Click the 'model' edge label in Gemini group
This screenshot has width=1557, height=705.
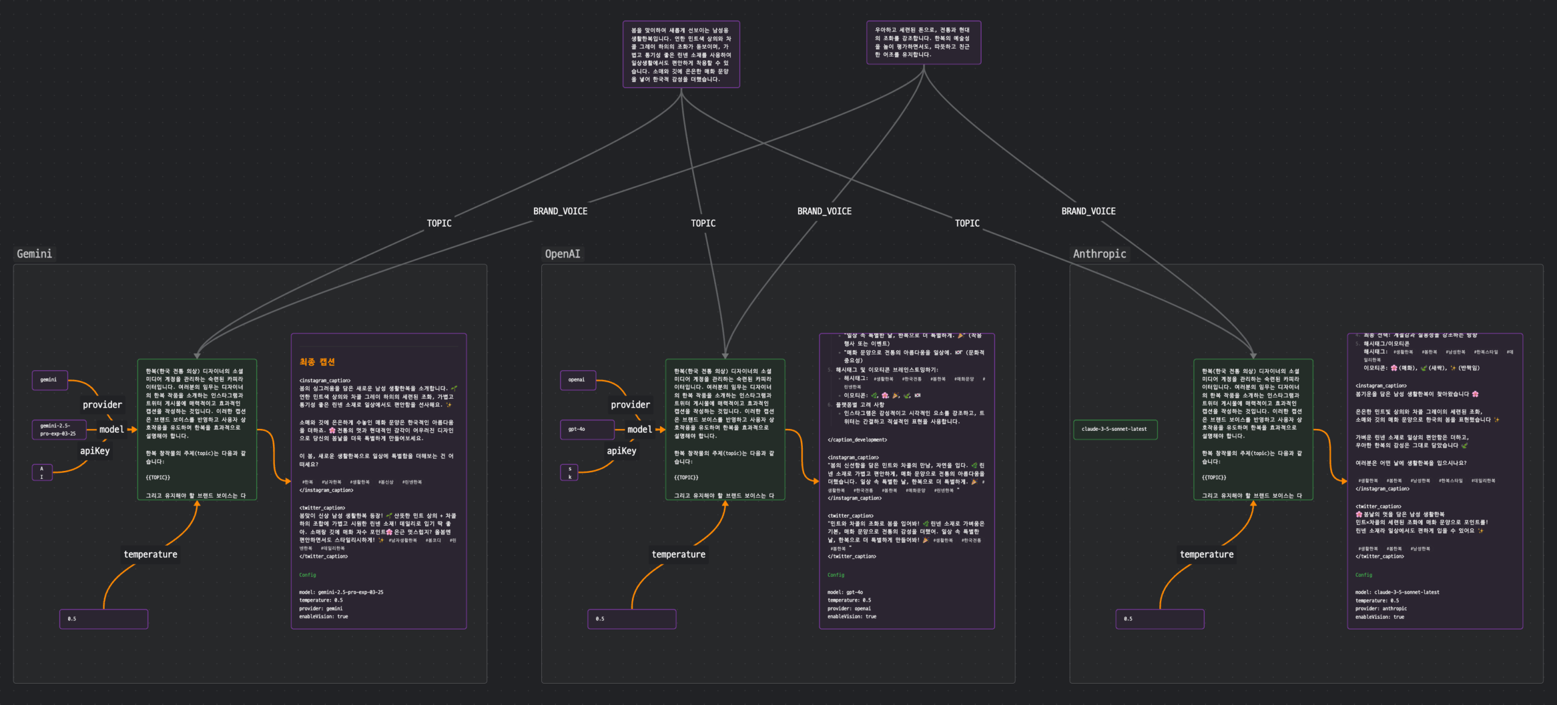111,430
